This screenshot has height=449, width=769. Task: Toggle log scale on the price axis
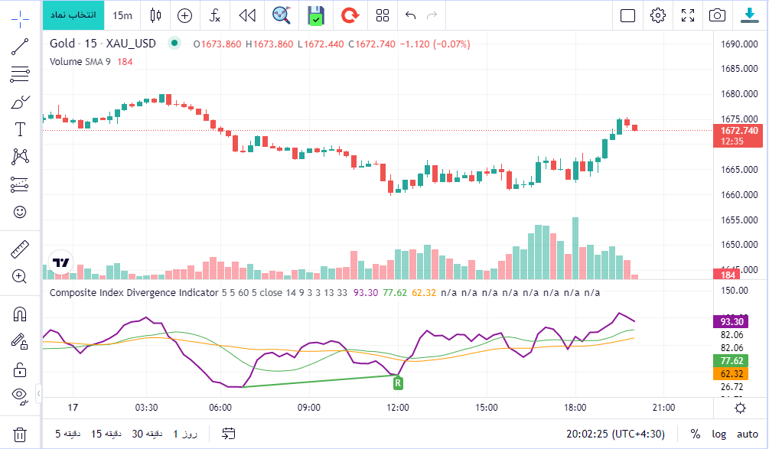click(718, 434)
